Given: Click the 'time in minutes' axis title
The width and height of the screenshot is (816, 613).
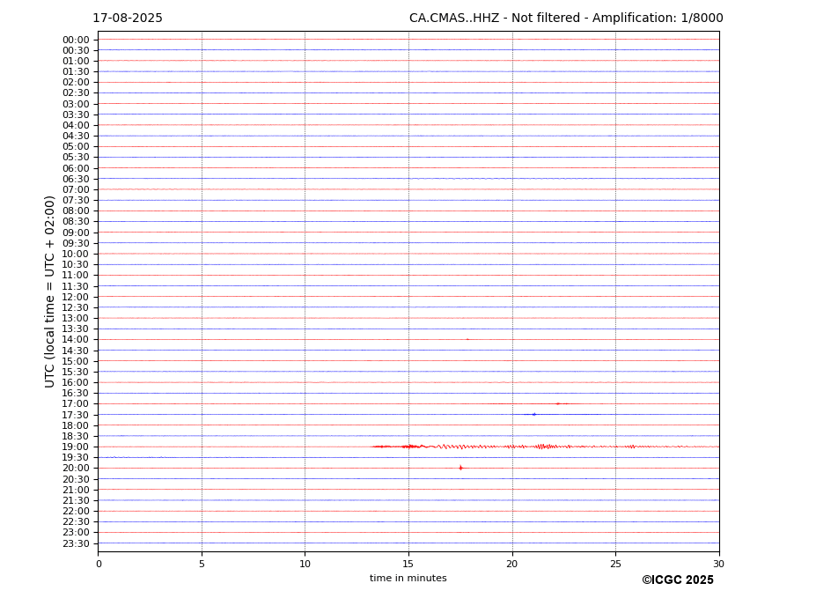Looking at the screenshot, I should 408,578.
